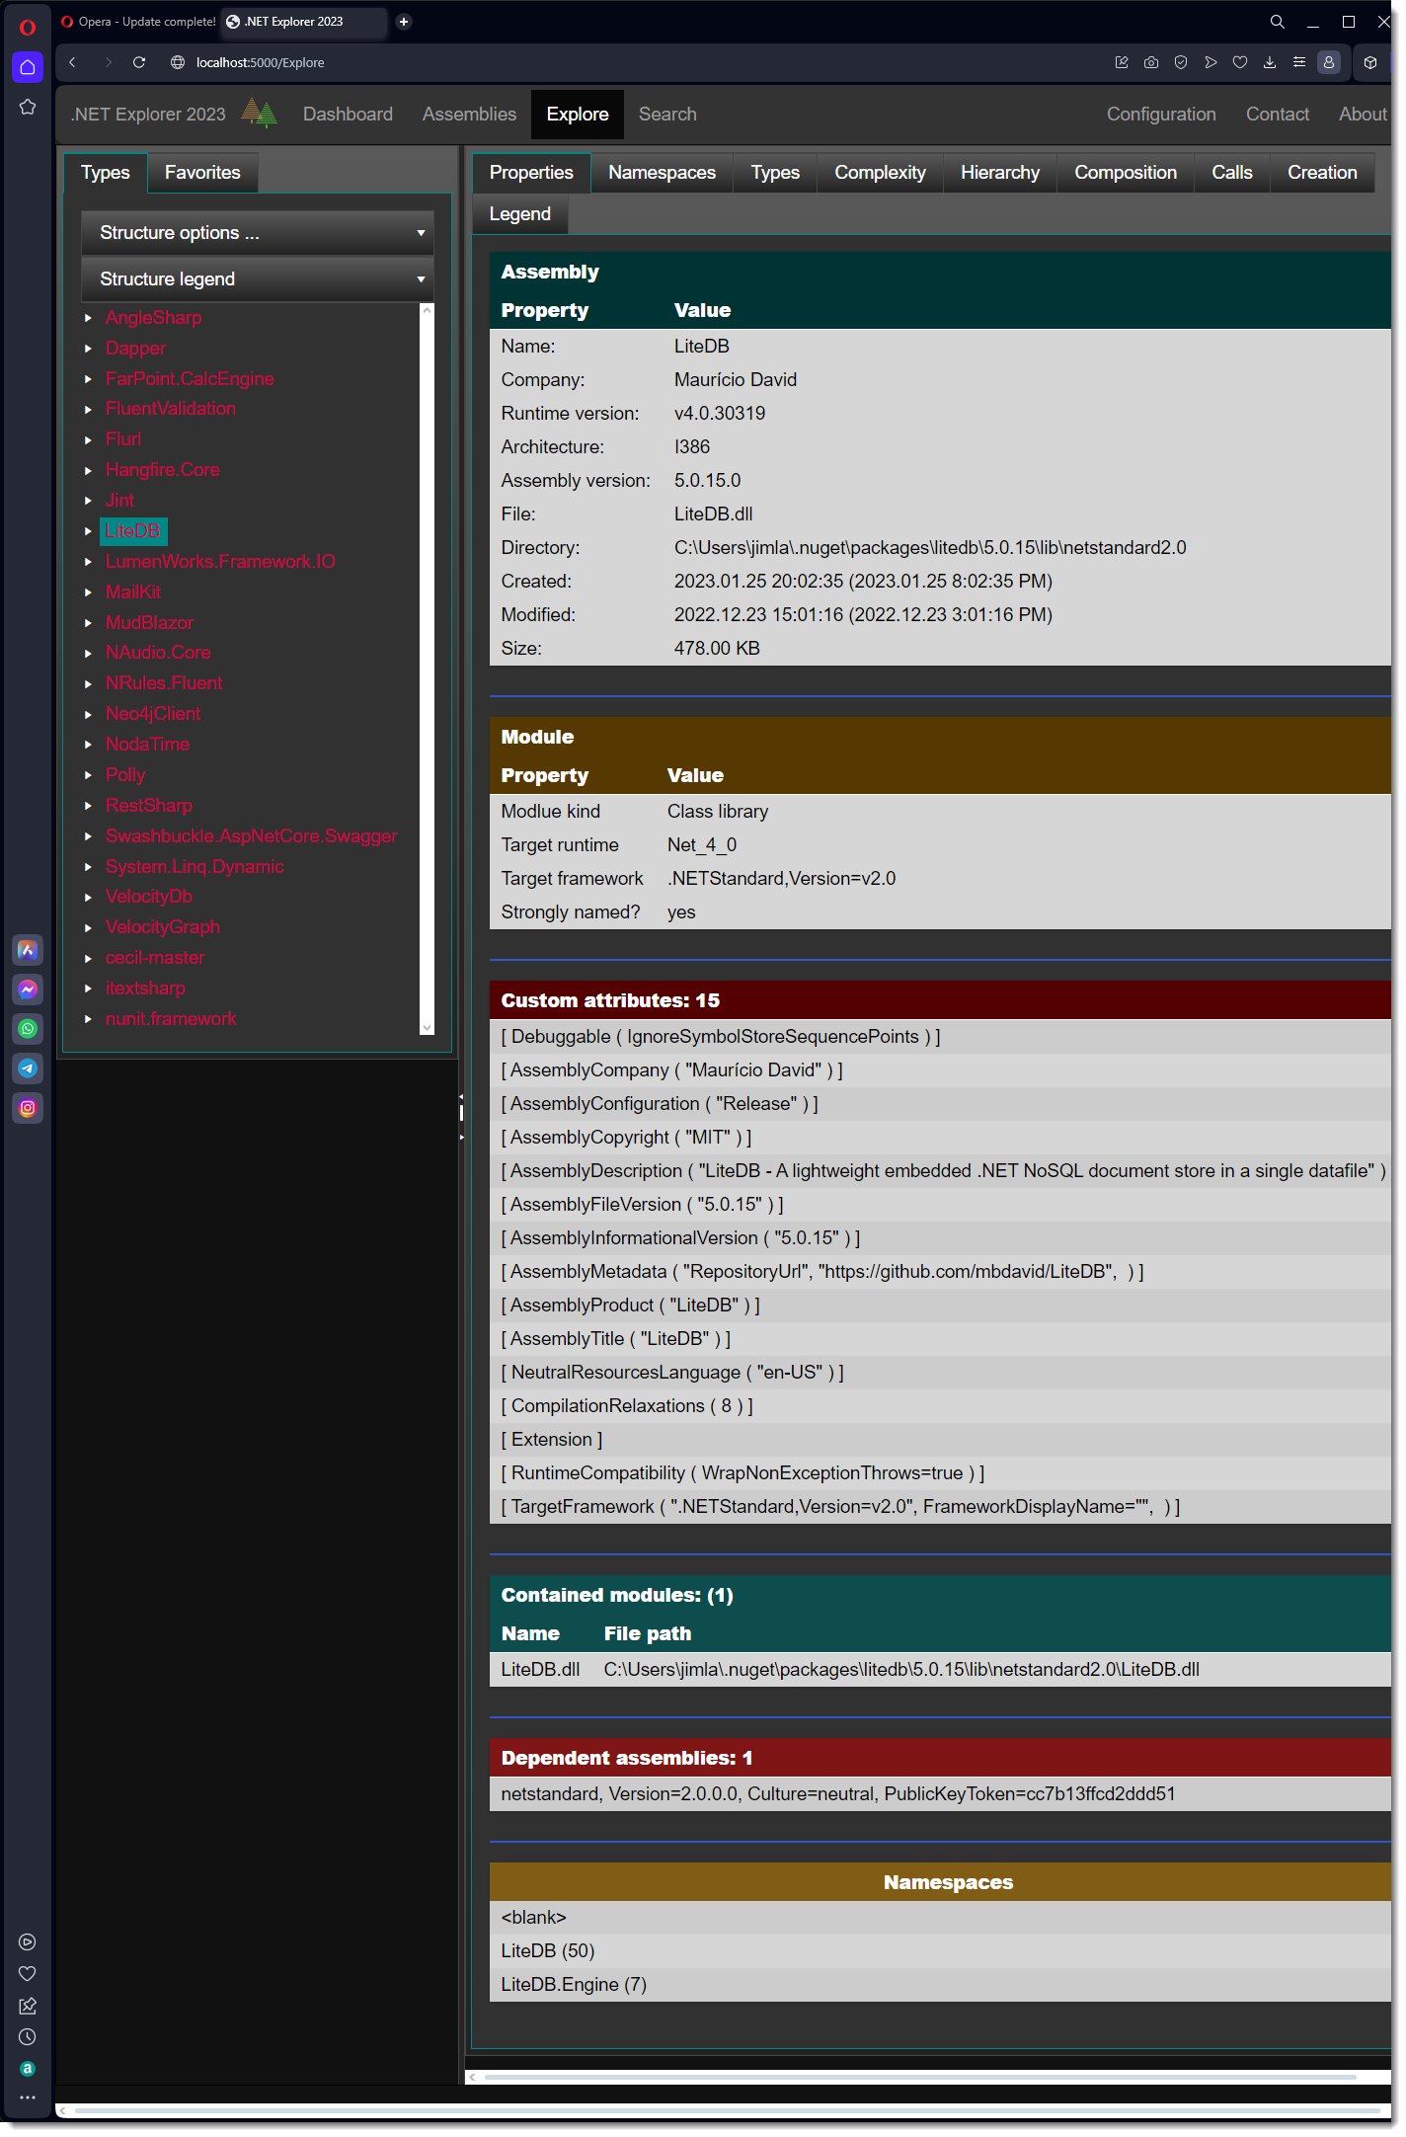Go back with browser back arrow
This screenshot has height=2137, width=1406.
(x=72, y=62)
